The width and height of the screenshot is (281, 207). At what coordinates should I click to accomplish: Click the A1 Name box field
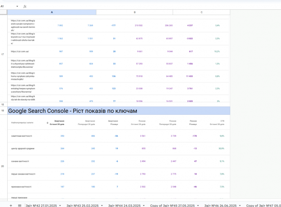8,6
